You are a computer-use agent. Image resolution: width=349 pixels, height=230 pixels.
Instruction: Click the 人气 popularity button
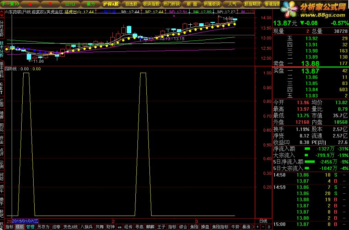tap(232, 4)
